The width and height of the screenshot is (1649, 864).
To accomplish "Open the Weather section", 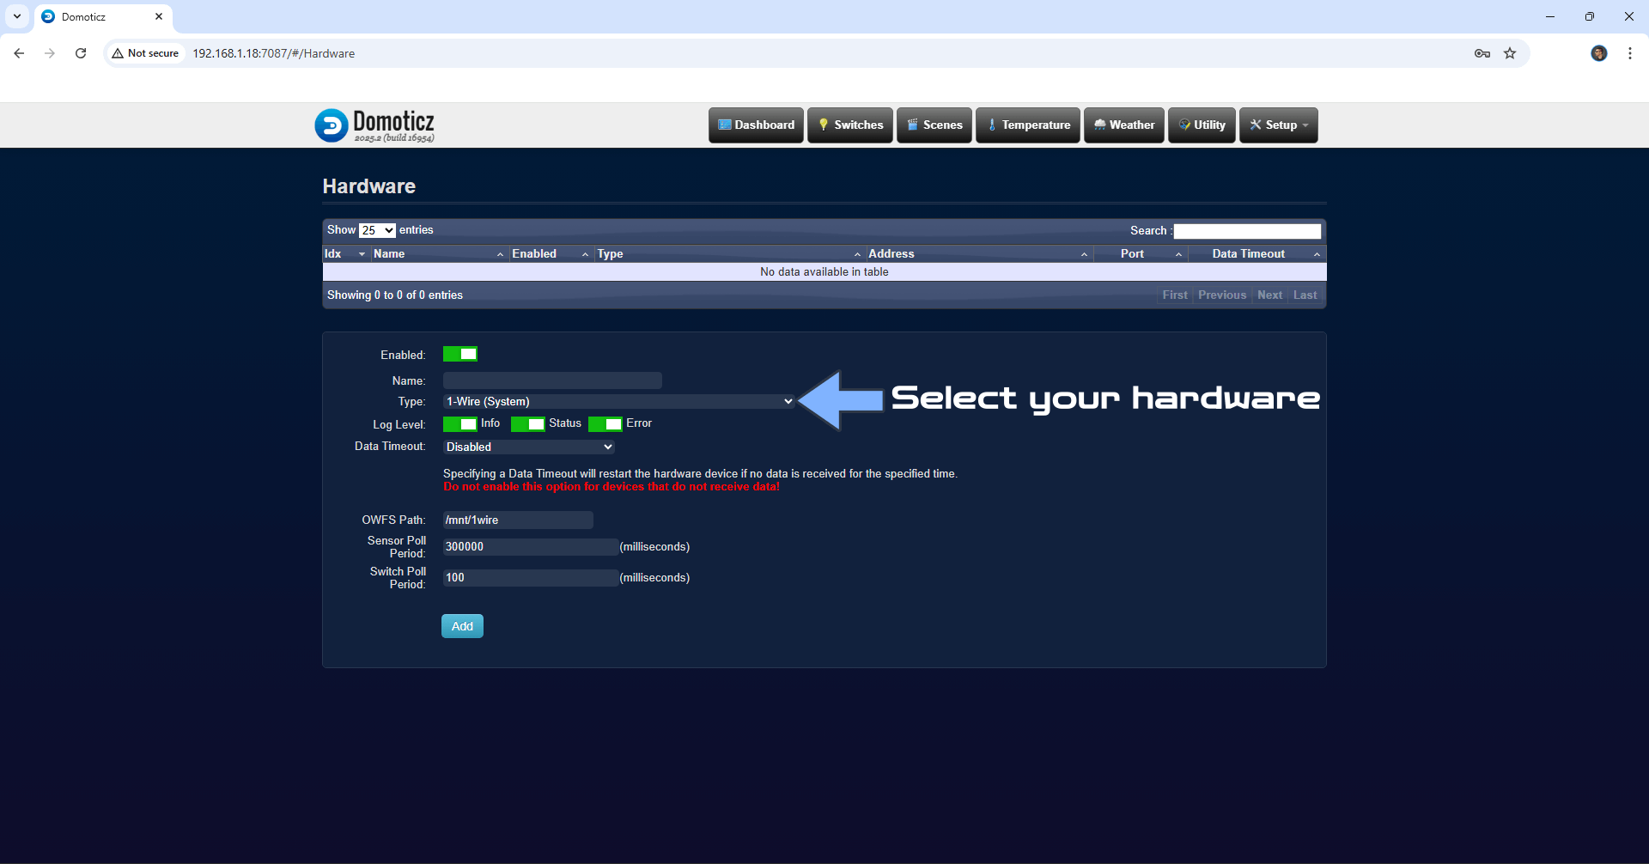I will click(1123, 125).
